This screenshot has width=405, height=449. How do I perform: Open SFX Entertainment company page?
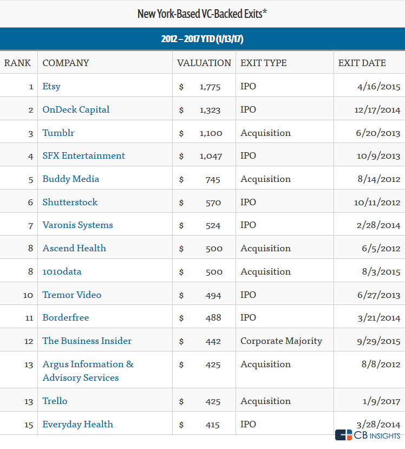pyautogui.click(x=83, y=155)
